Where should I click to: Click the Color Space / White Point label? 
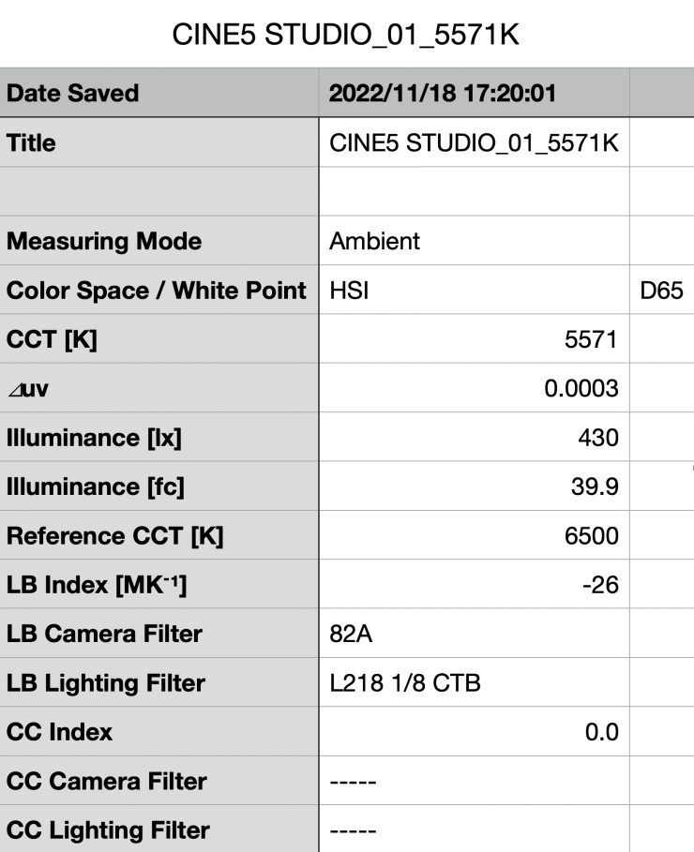pos(157,291)
